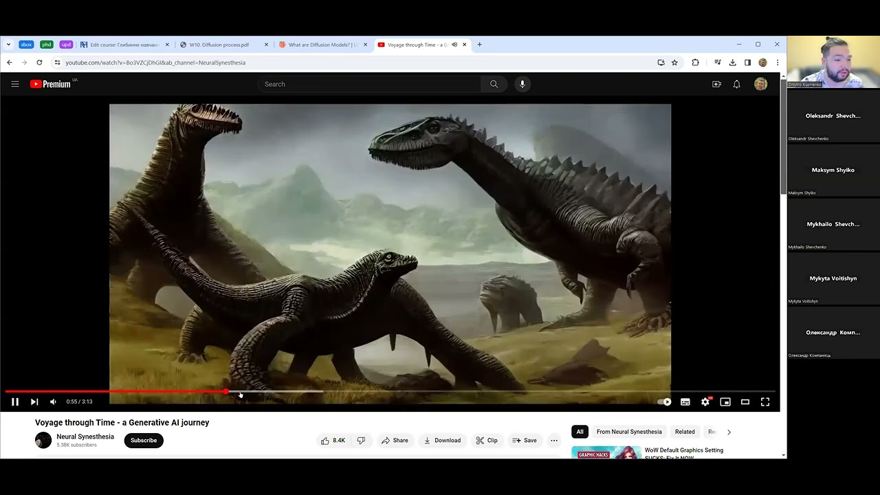
Task: Open more actions ellipsis menu
Action: click(554, 441)
